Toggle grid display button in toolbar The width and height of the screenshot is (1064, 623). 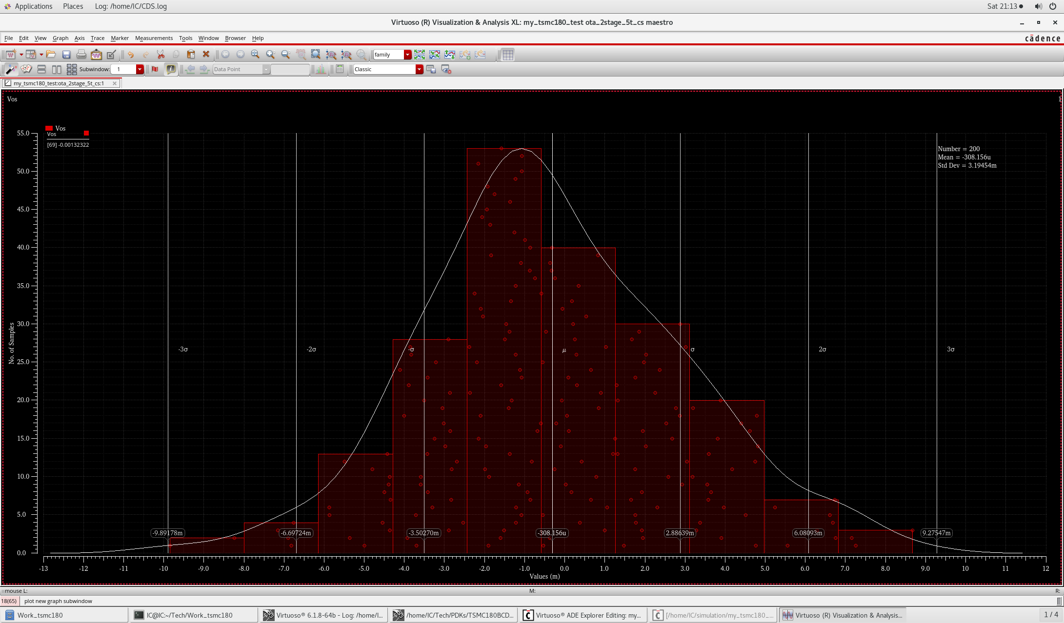click(x=508, y=55)
